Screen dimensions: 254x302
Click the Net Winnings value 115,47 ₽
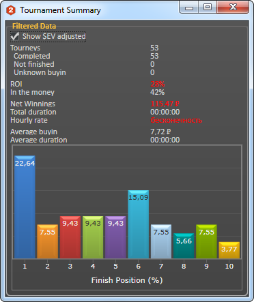(165, 104)
